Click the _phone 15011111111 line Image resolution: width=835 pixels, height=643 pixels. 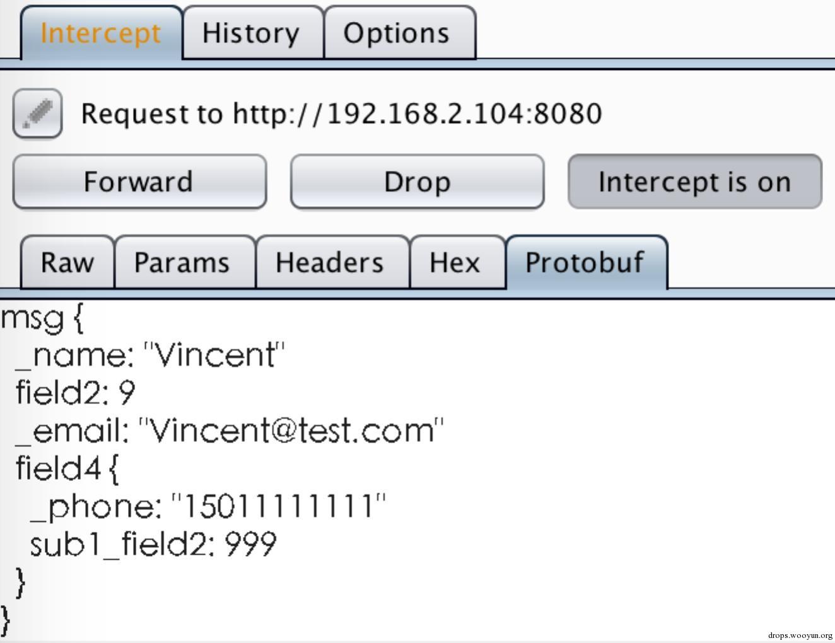coord(208,506)
